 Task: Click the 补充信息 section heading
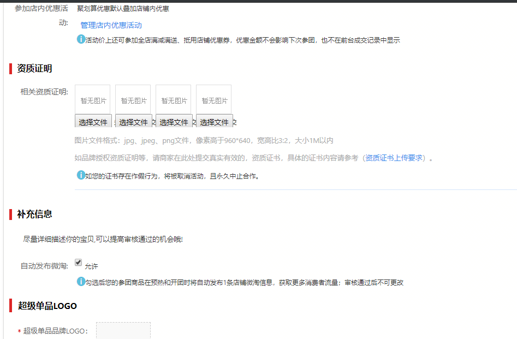pyautogui.click(x=34, y=215)
